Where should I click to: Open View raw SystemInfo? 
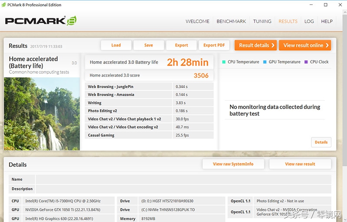coord(233,164)
